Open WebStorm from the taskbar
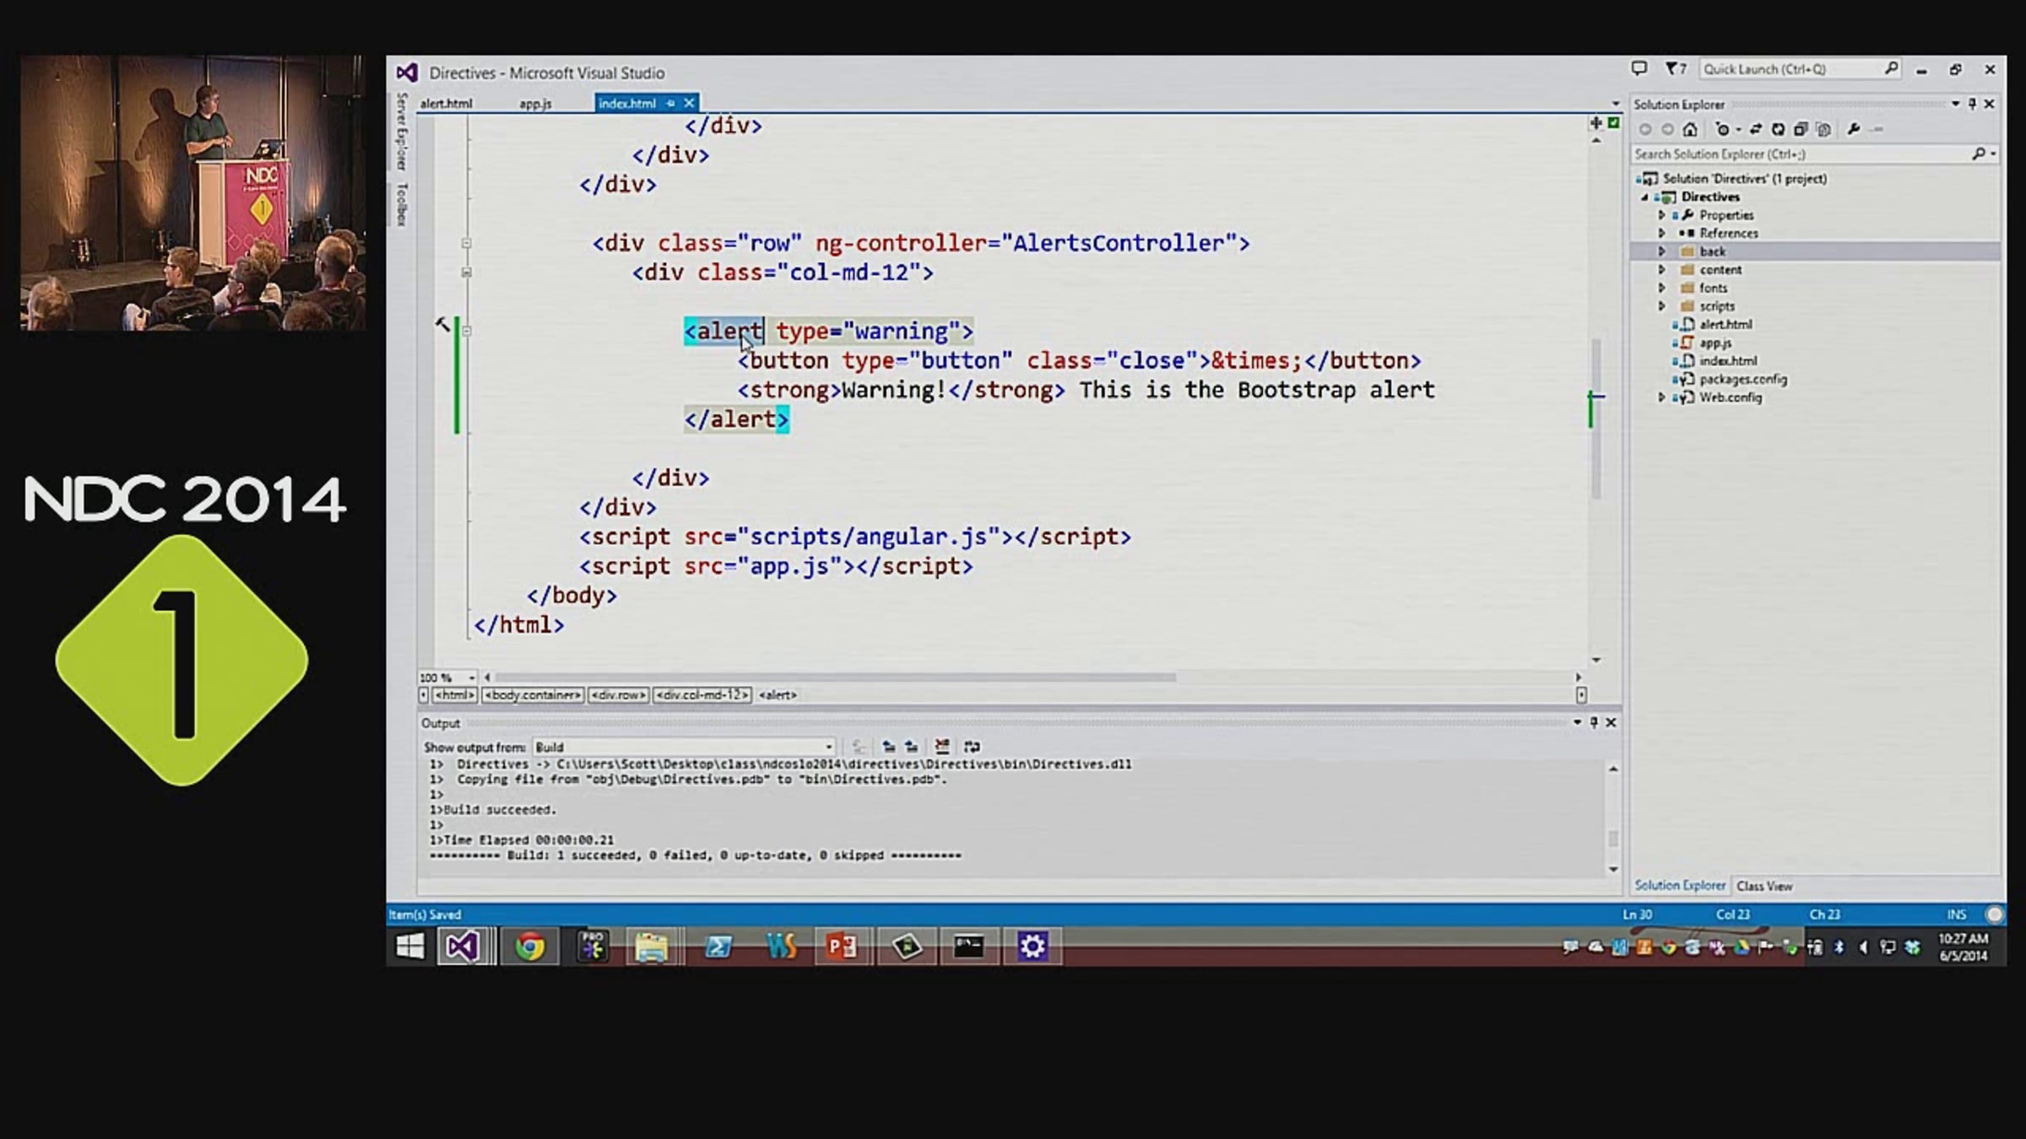The height and width of the screenshot is (1139, 2026). [781, 947]
